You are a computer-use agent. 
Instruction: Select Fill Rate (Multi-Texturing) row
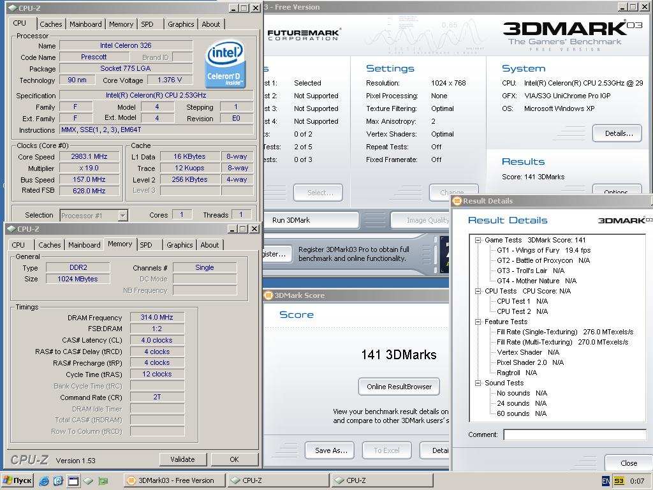562,342
